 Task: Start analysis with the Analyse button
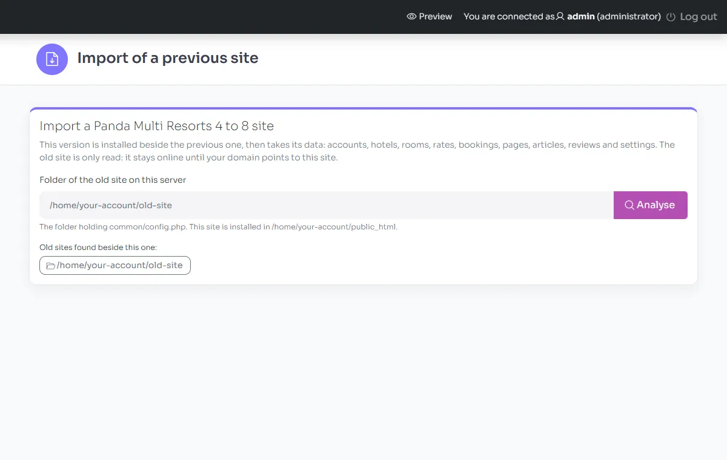coord(651,205)
